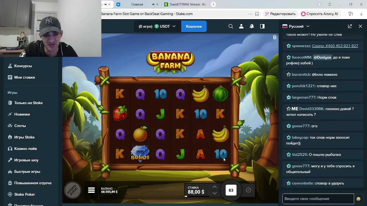367x206 pixels.
Task: Open Быстрые игры in the sidebar
Action: point(27,171)
